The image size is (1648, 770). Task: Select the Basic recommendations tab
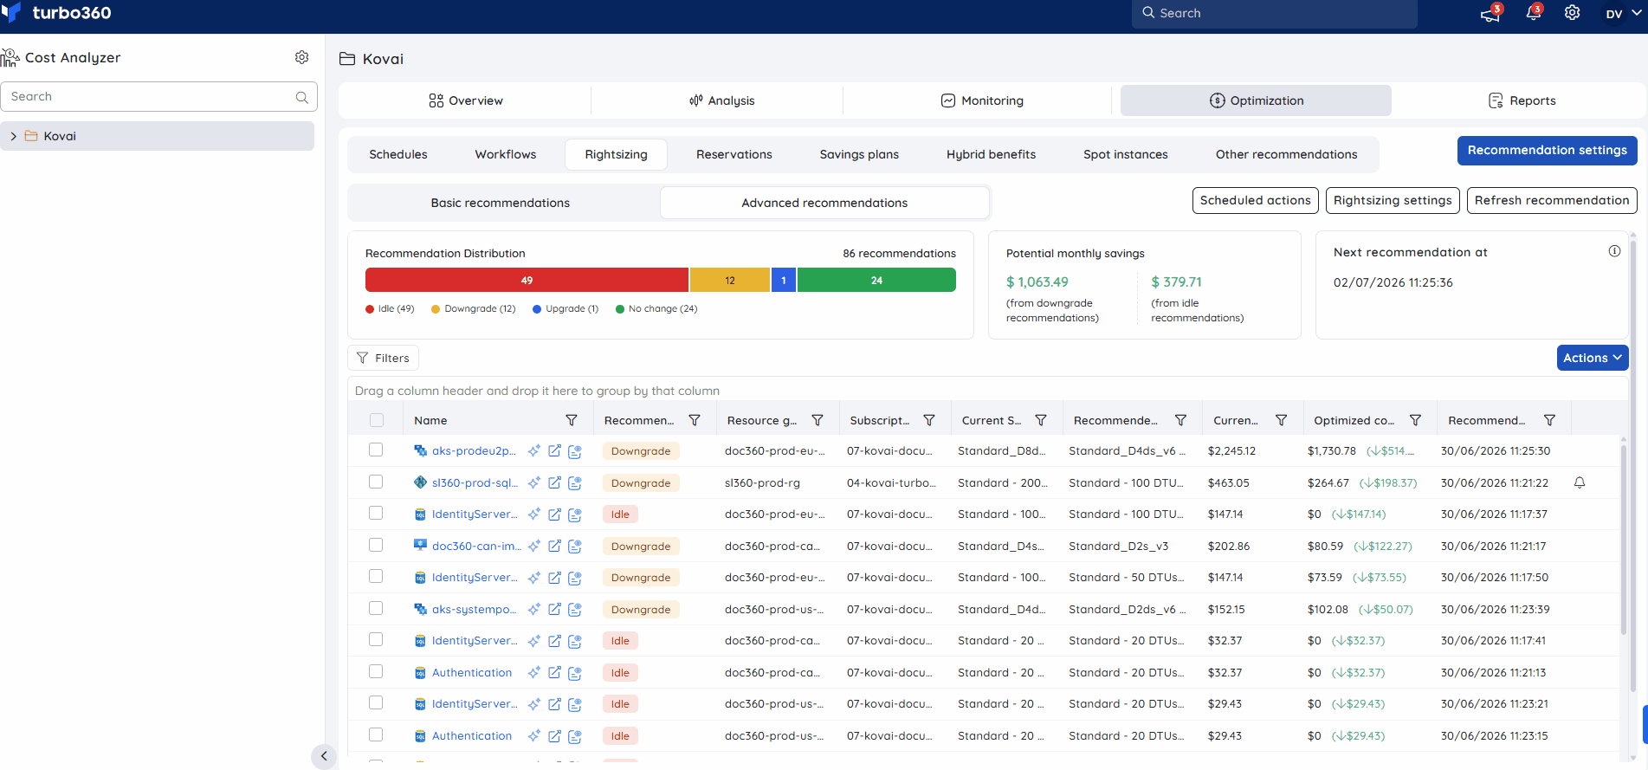[x=501, y=203]
